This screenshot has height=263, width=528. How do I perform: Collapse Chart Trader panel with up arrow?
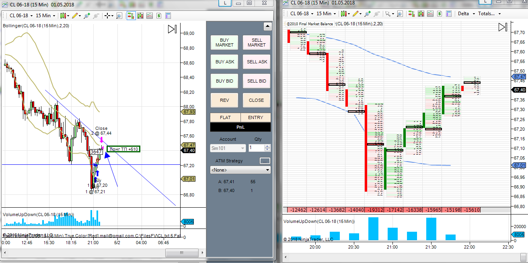click(x=267, y=26)
